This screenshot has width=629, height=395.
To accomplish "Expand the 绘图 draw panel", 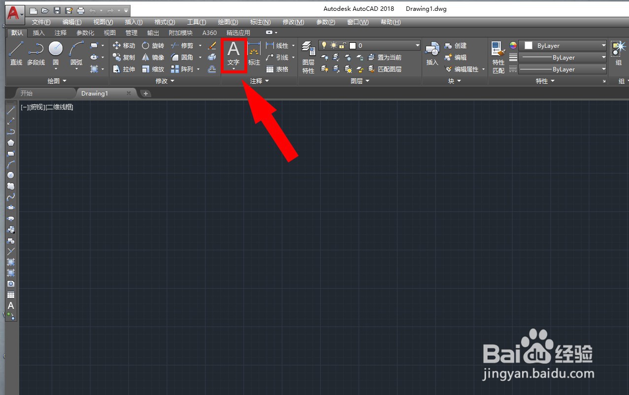I will (x=57, y=81).
